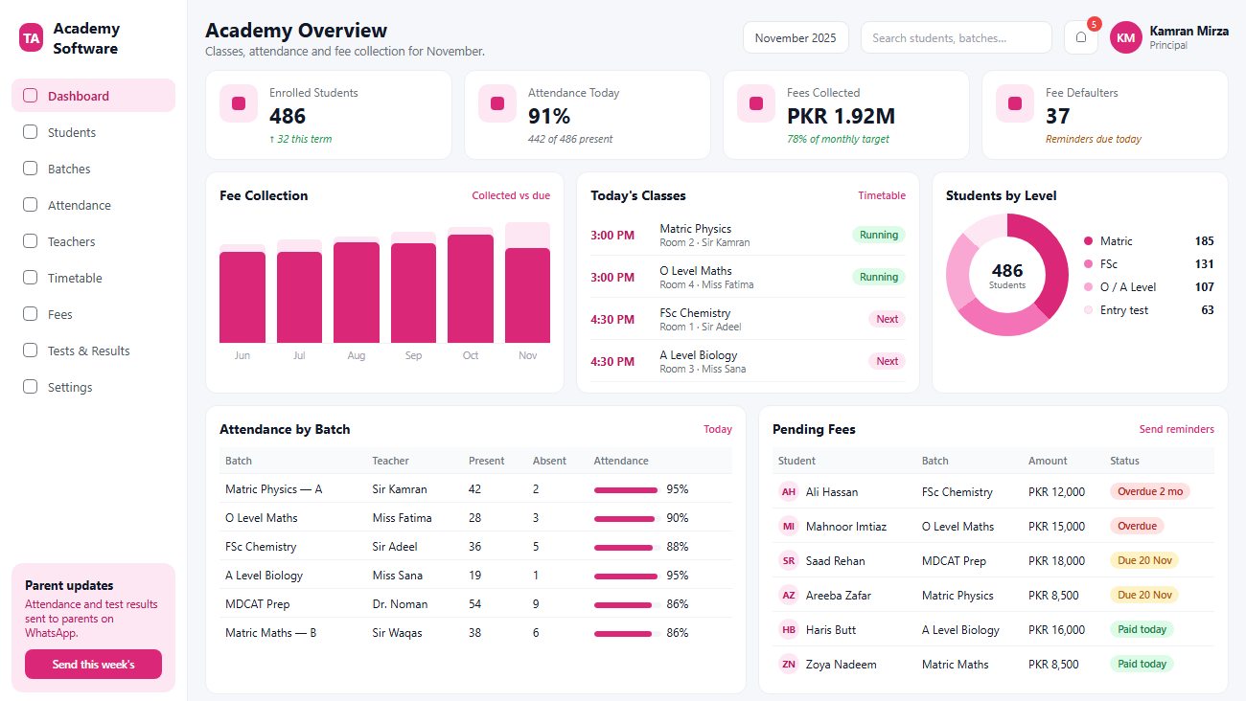
Task: Click the donut chart 486 Students center
Action: (x=1007, y=275)
